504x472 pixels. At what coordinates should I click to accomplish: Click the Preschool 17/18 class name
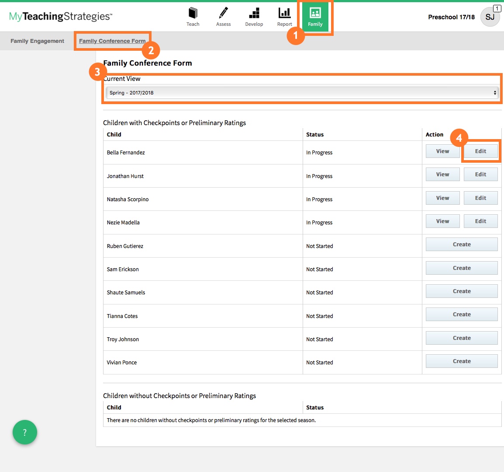pyautogui.click(x=451, y=17)
